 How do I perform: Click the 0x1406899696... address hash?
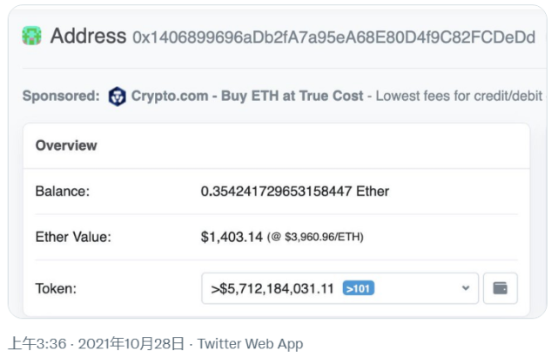[333, 37]
